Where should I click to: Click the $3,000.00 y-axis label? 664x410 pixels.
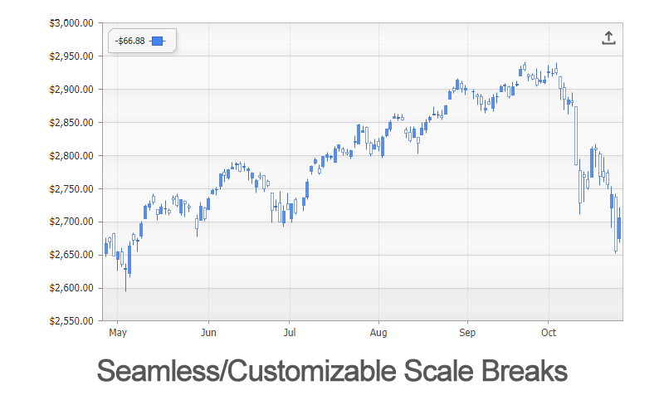pos(71,23)
